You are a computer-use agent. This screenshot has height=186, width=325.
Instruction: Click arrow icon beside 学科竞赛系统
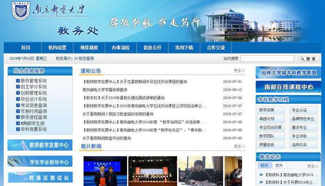pos(18,129)
